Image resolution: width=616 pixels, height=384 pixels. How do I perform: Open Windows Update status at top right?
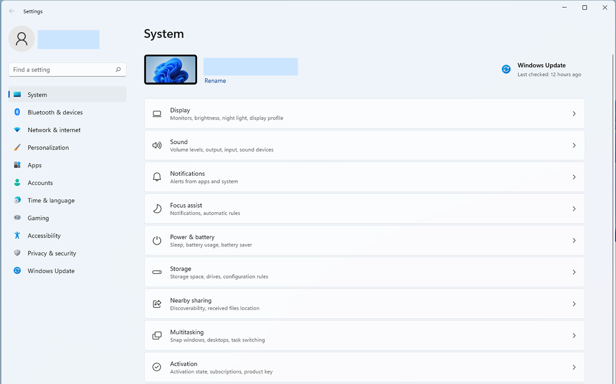[542, 69]
